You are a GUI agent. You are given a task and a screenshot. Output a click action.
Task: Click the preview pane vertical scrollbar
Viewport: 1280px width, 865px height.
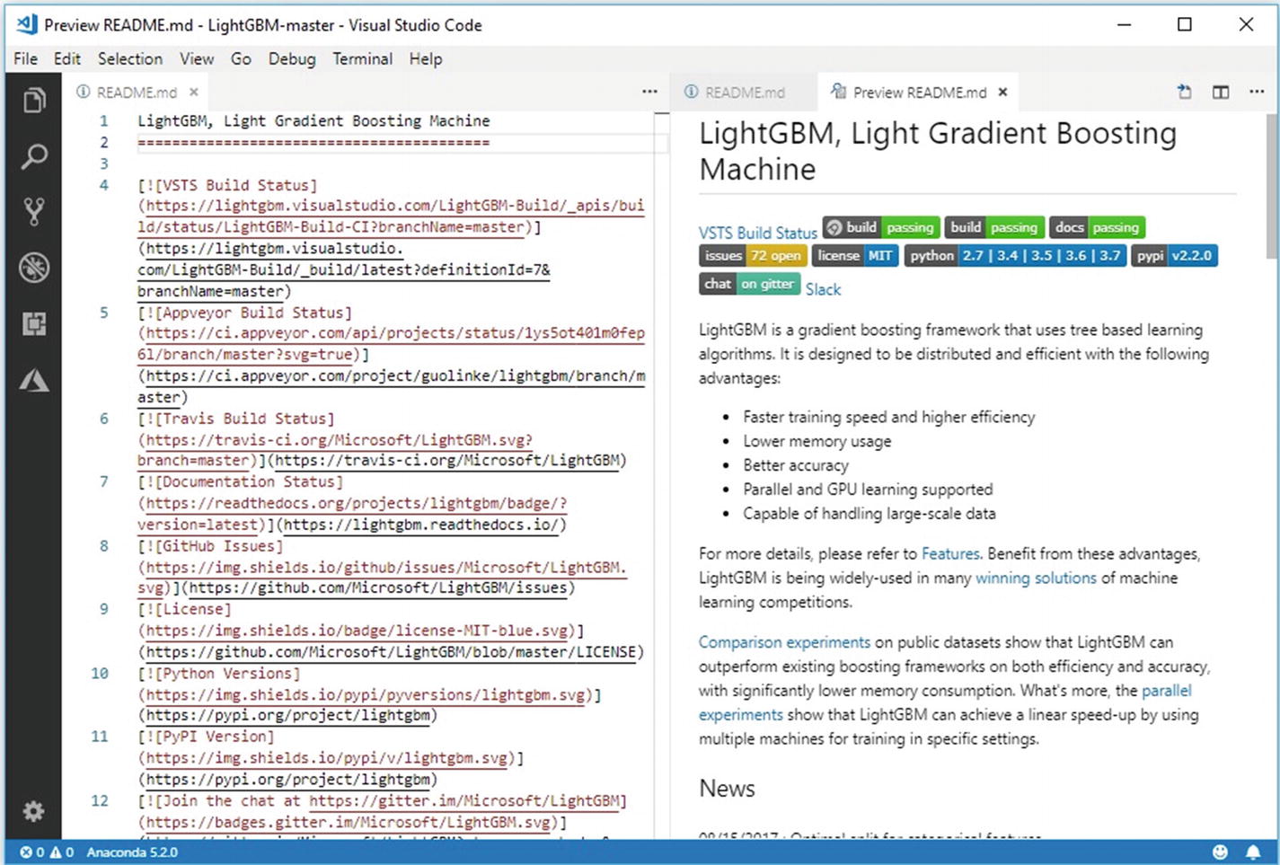(1272, 180)
